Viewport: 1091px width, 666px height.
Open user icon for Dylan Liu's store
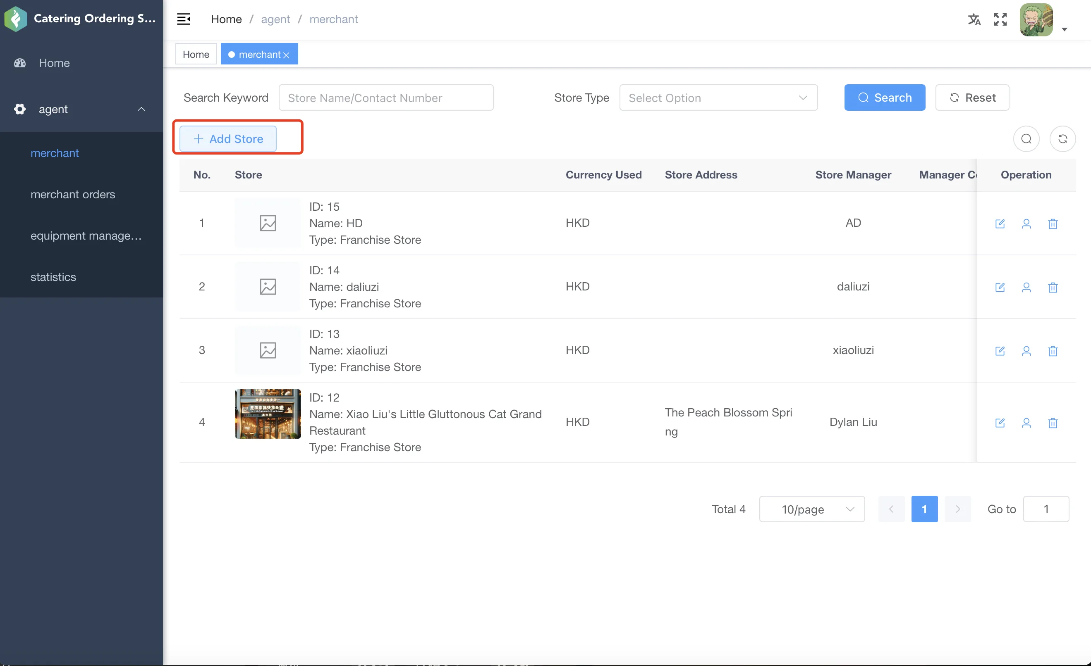1026,423
